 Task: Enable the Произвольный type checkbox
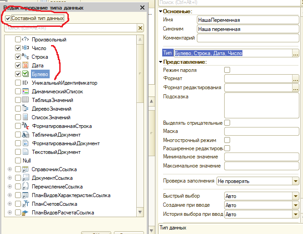[18, 40]
